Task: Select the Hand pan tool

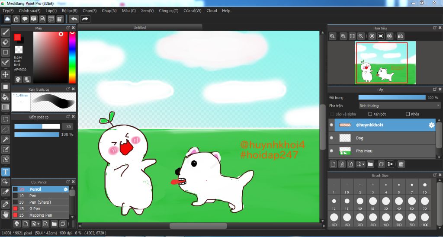Action: click(x=5, y=214)
